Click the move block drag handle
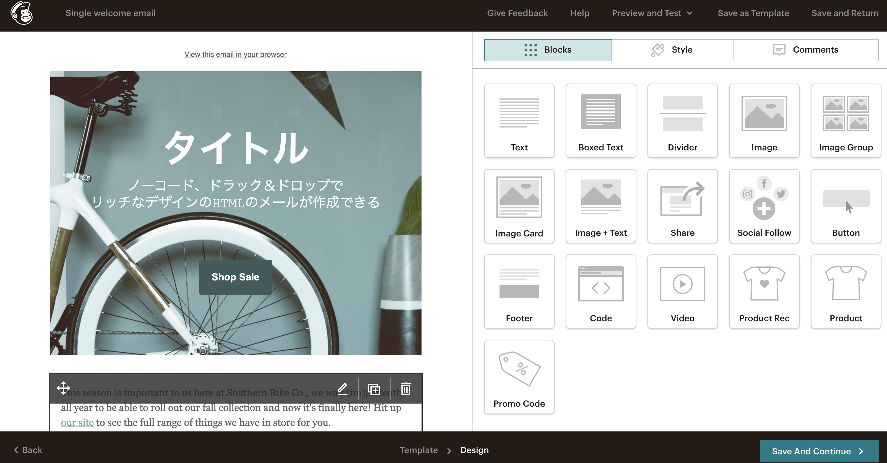The width and height of the screenshot is (887, 463). 63,388
